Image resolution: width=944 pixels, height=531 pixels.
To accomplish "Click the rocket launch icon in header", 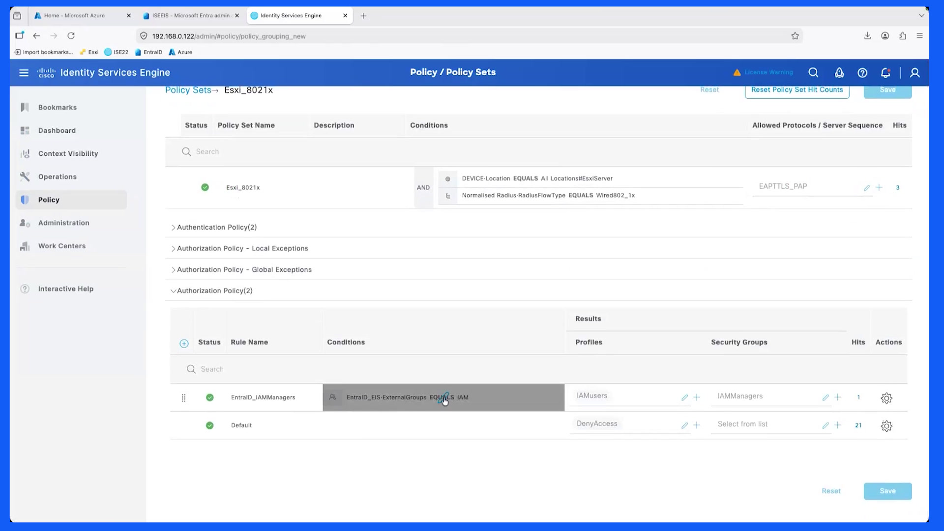I will [x=839, y=73].
